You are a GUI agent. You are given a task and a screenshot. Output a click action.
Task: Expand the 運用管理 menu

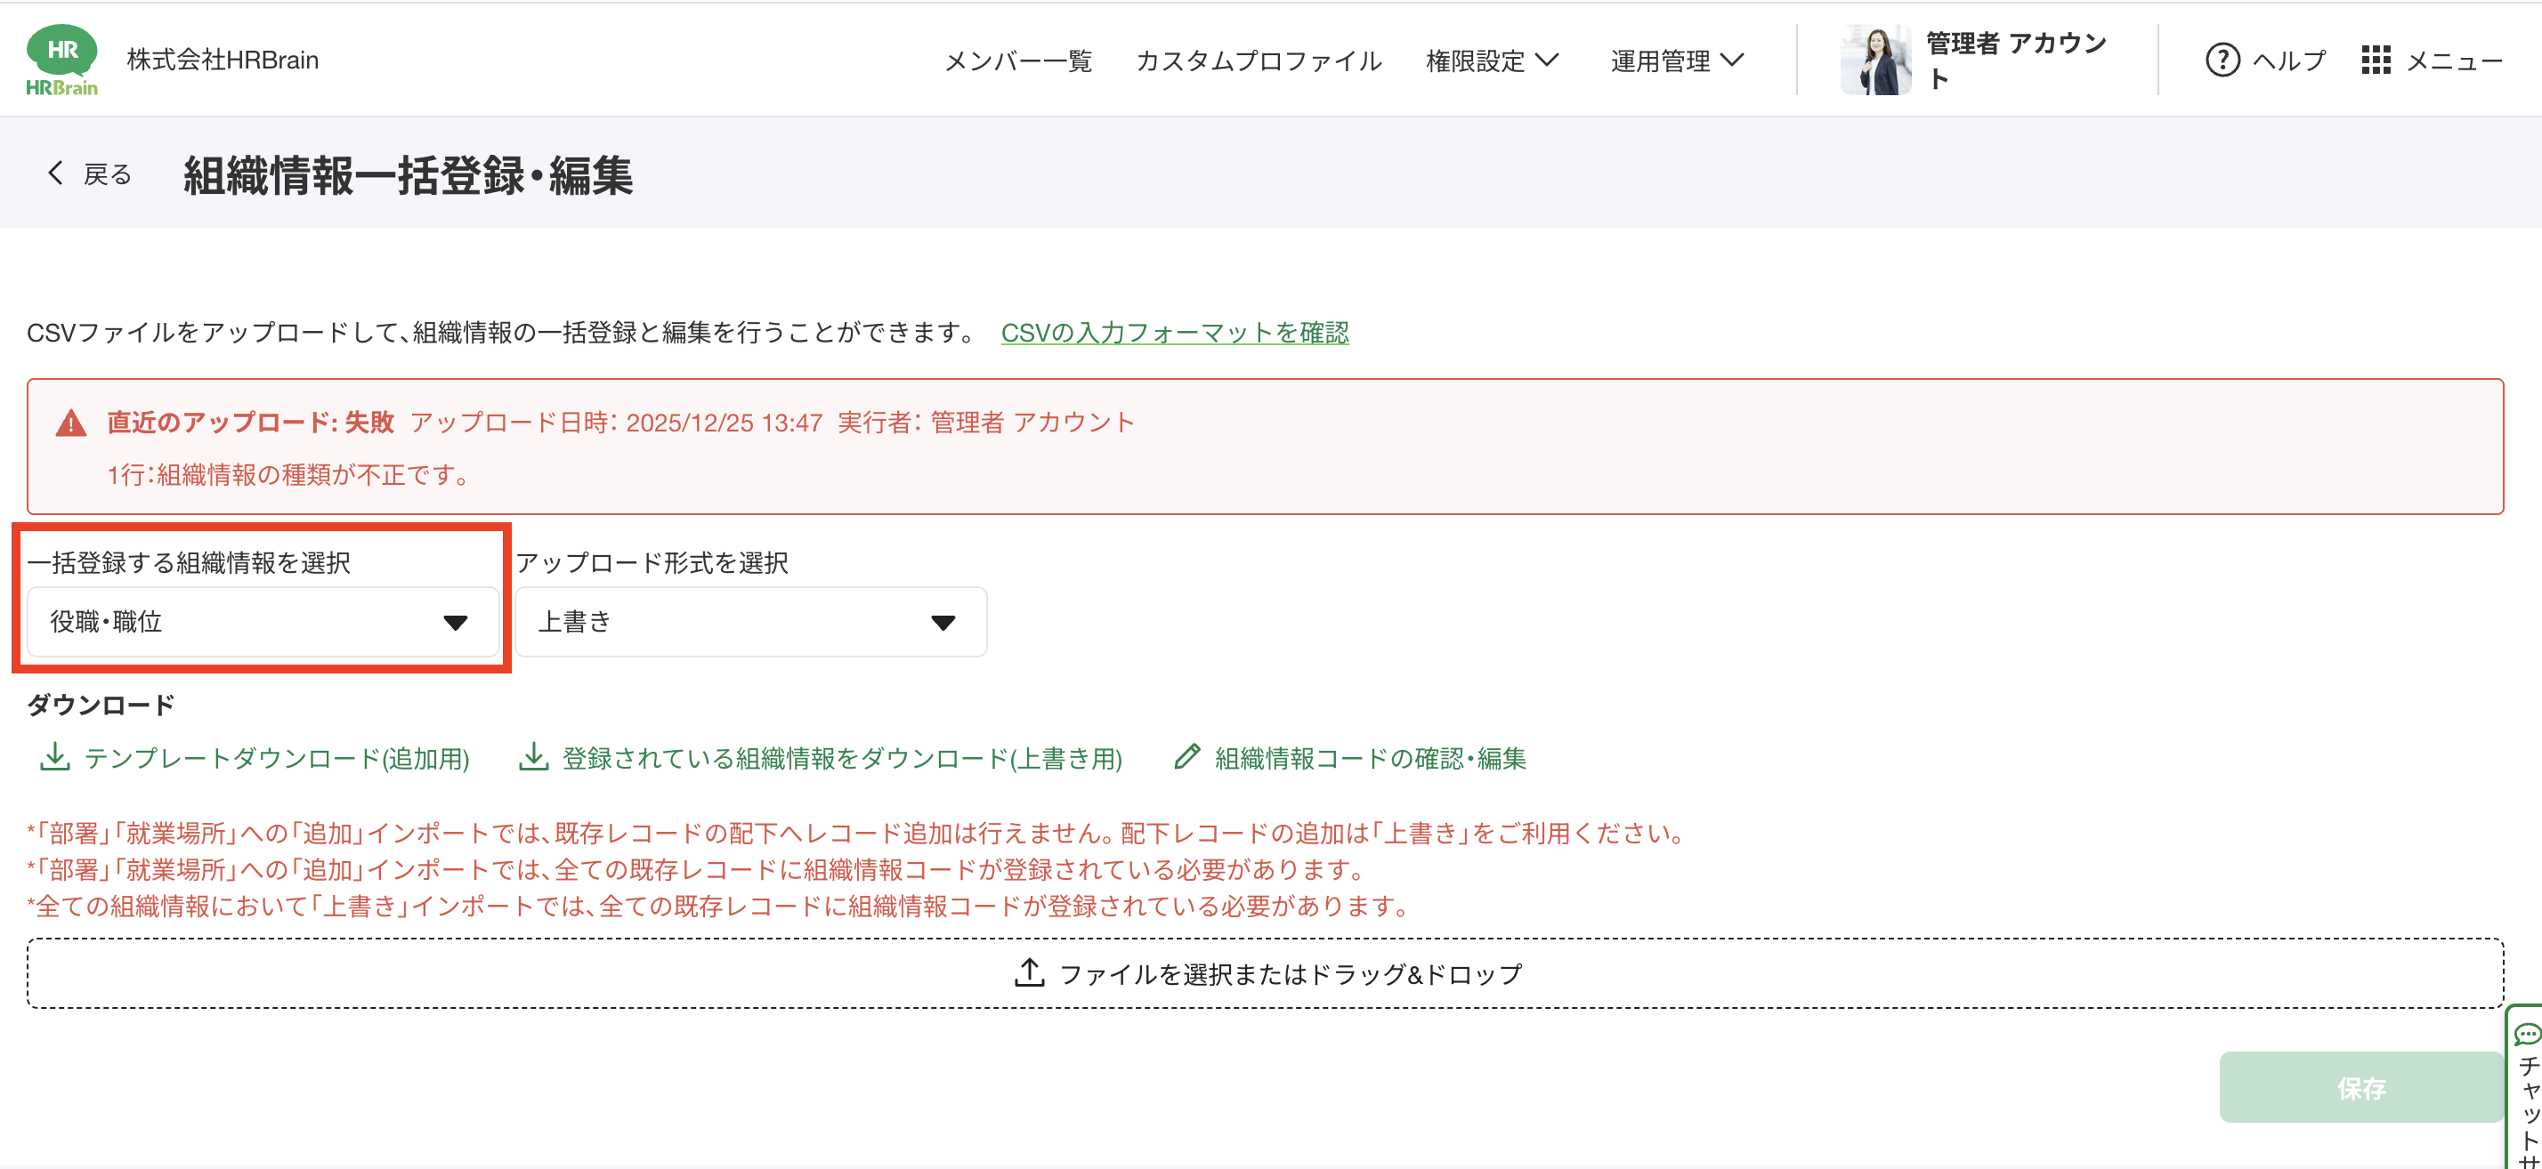1677,60
